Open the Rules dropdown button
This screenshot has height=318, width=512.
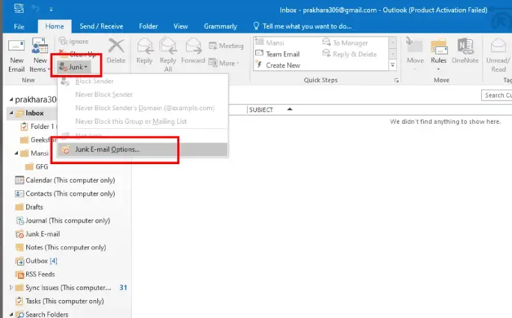(x=438, y=54)
